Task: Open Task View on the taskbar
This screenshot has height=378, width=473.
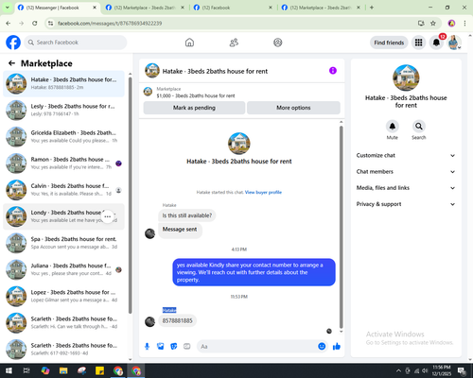Action: click(x=26, y=370)
